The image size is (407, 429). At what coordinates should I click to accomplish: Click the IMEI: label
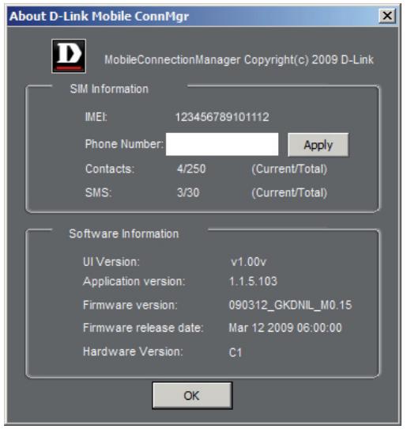96,117
